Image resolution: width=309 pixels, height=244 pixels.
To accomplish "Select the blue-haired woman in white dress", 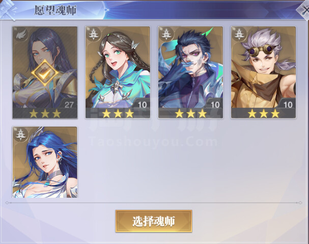I will click(45, 162).
